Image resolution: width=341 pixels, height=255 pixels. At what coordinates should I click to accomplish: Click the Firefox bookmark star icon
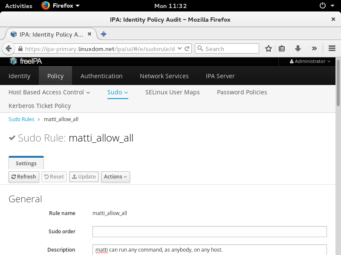[x=269, y=48]
